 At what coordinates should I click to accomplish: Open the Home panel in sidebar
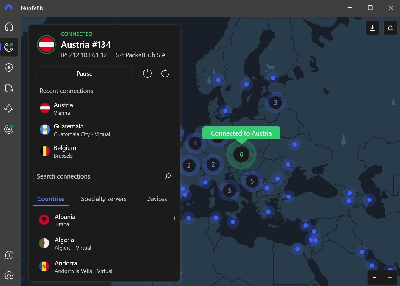[9, 27]
